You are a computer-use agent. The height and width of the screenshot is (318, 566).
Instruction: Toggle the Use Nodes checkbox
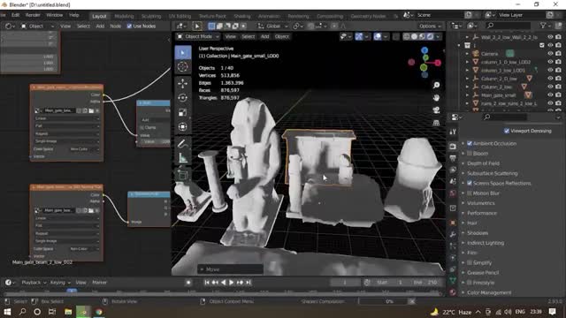[129, 26]
